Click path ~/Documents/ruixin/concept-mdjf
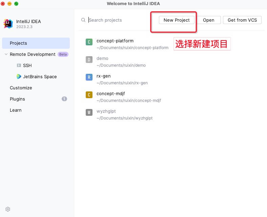The width and height of the screenshot is (267, 217). pyautogui.click(x=129, y=101)
